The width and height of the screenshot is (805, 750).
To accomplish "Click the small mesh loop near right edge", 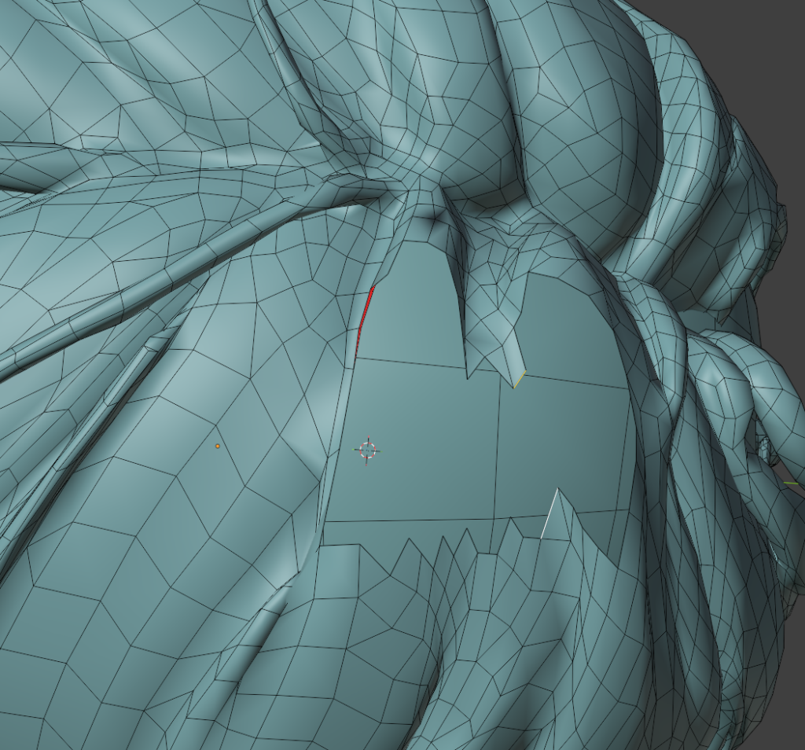I will tap(765, 448).
